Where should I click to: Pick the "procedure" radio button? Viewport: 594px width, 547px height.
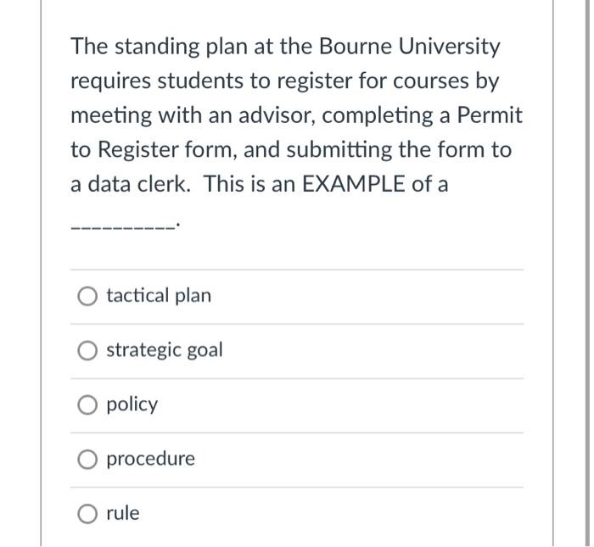(x=87, y=459)
